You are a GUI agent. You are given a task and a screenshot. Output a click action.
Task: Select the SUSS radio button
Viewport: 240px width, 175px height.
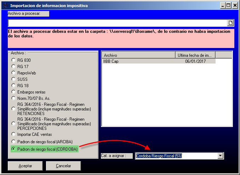(14, 79)
